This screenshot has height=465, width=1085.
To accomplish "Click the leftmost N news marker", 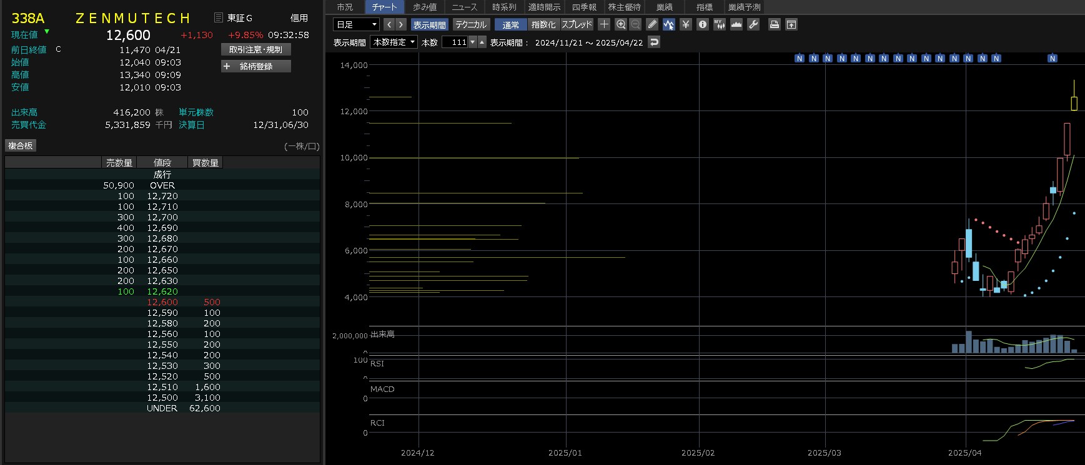I will (800, 59).
